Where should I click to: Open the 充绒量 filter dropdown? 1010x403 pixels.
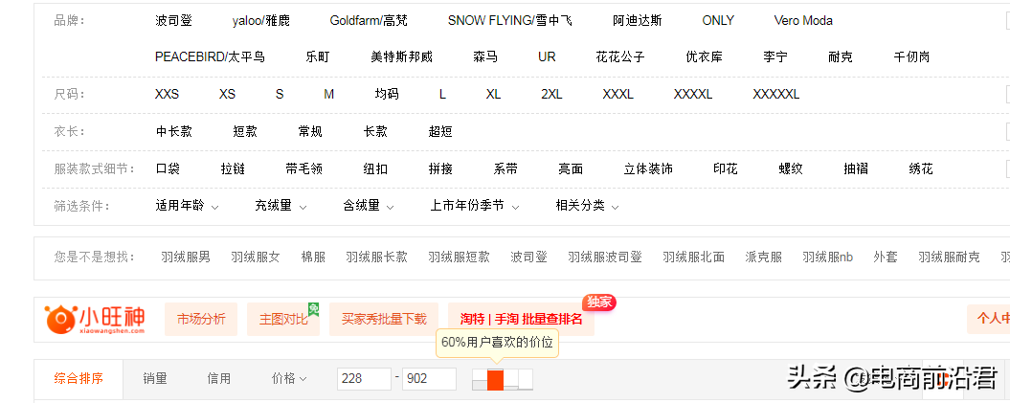280,206
